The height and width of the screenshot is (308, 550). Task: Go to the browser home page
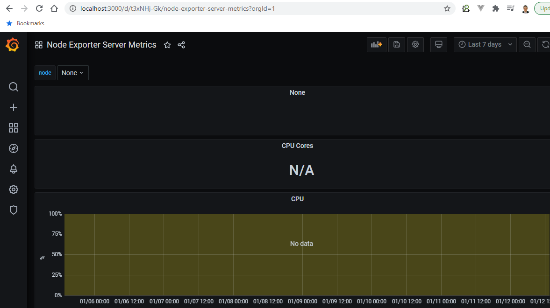coord(54,8)
